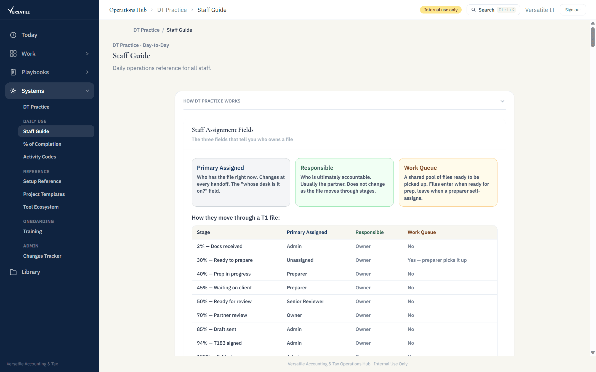Open Training page
The height and width of the screenshot is (372, 596).
tap(33, 231)
